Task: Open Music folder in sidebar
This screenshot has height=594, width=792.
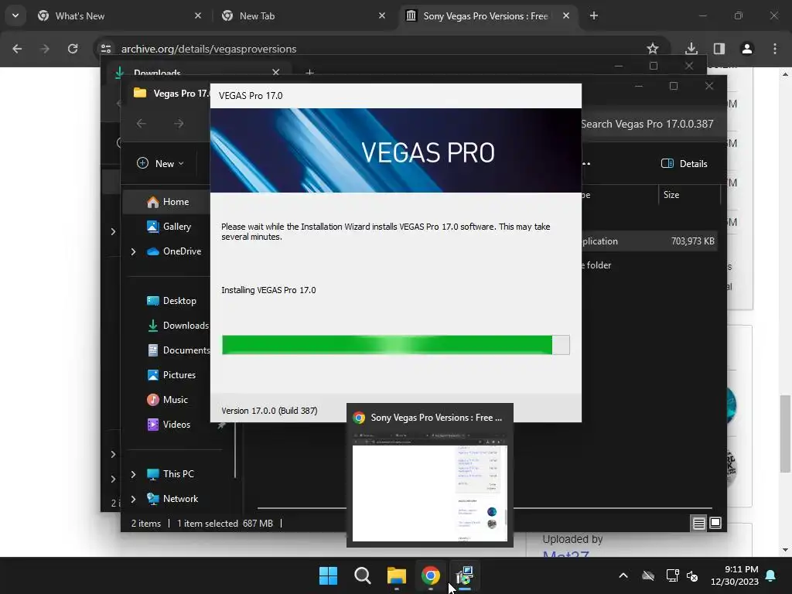Action: 167,400
